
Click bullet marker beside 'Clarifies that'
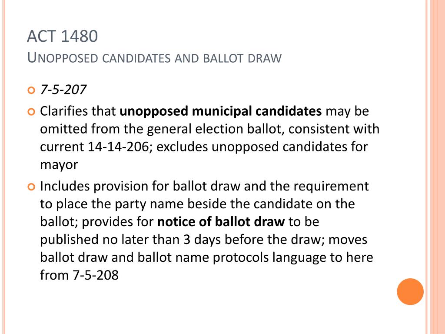(x=31, y=112)
